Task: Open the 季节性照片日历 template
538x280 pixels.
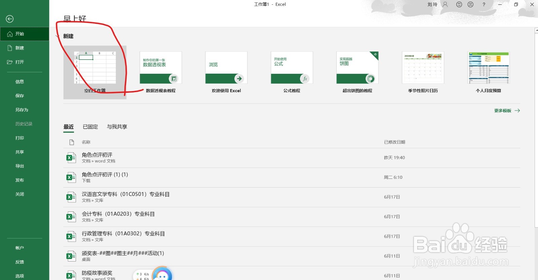Action: pos(423,72)
